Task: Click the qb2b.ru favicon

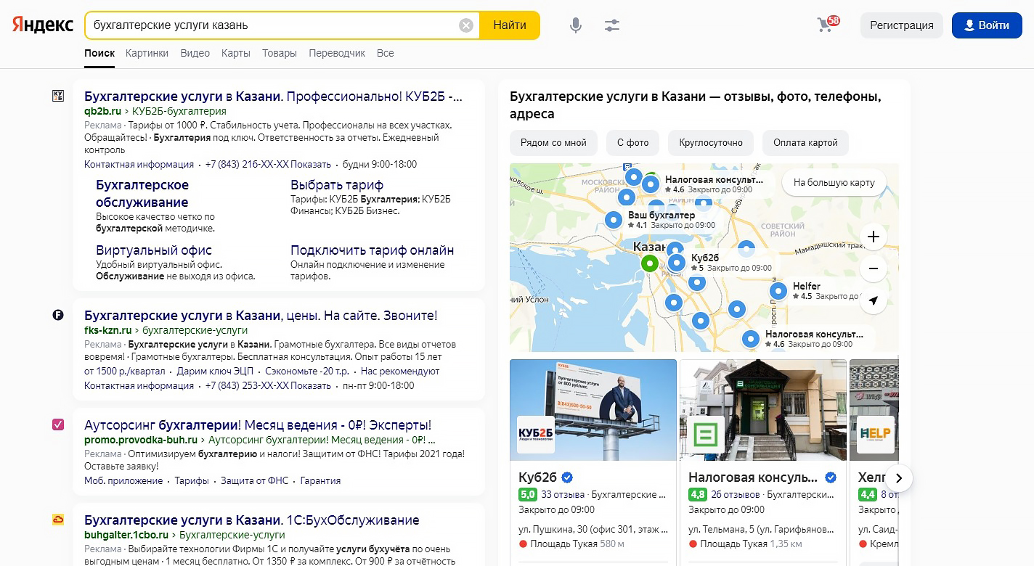Action: coord(58,97)
